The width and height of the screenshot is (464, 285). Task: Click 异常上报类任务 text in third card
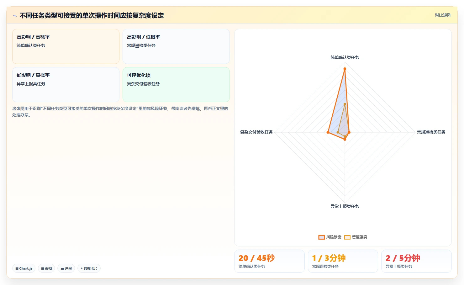pos(31,84)
